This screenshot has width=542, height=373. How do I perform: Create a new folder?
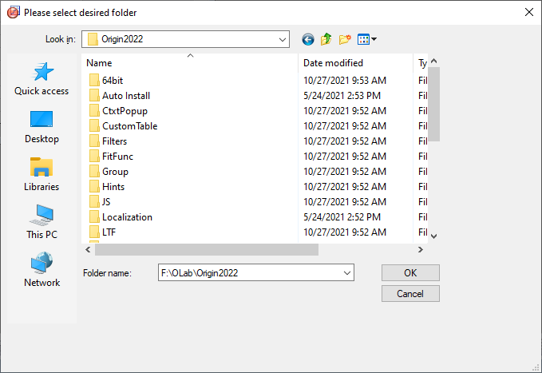[x=345, y=39]
